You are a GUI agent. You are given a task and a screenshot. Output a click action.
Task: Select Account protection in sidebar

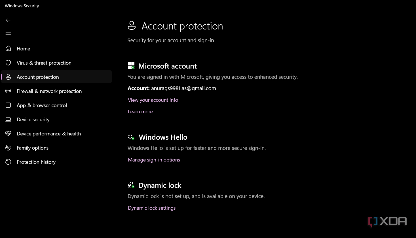56,77
